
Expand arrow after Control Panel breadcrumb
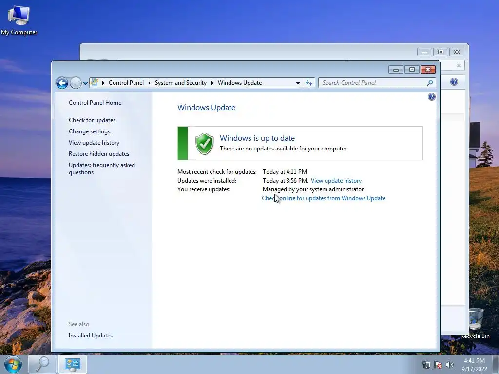(x=149, y=83)
